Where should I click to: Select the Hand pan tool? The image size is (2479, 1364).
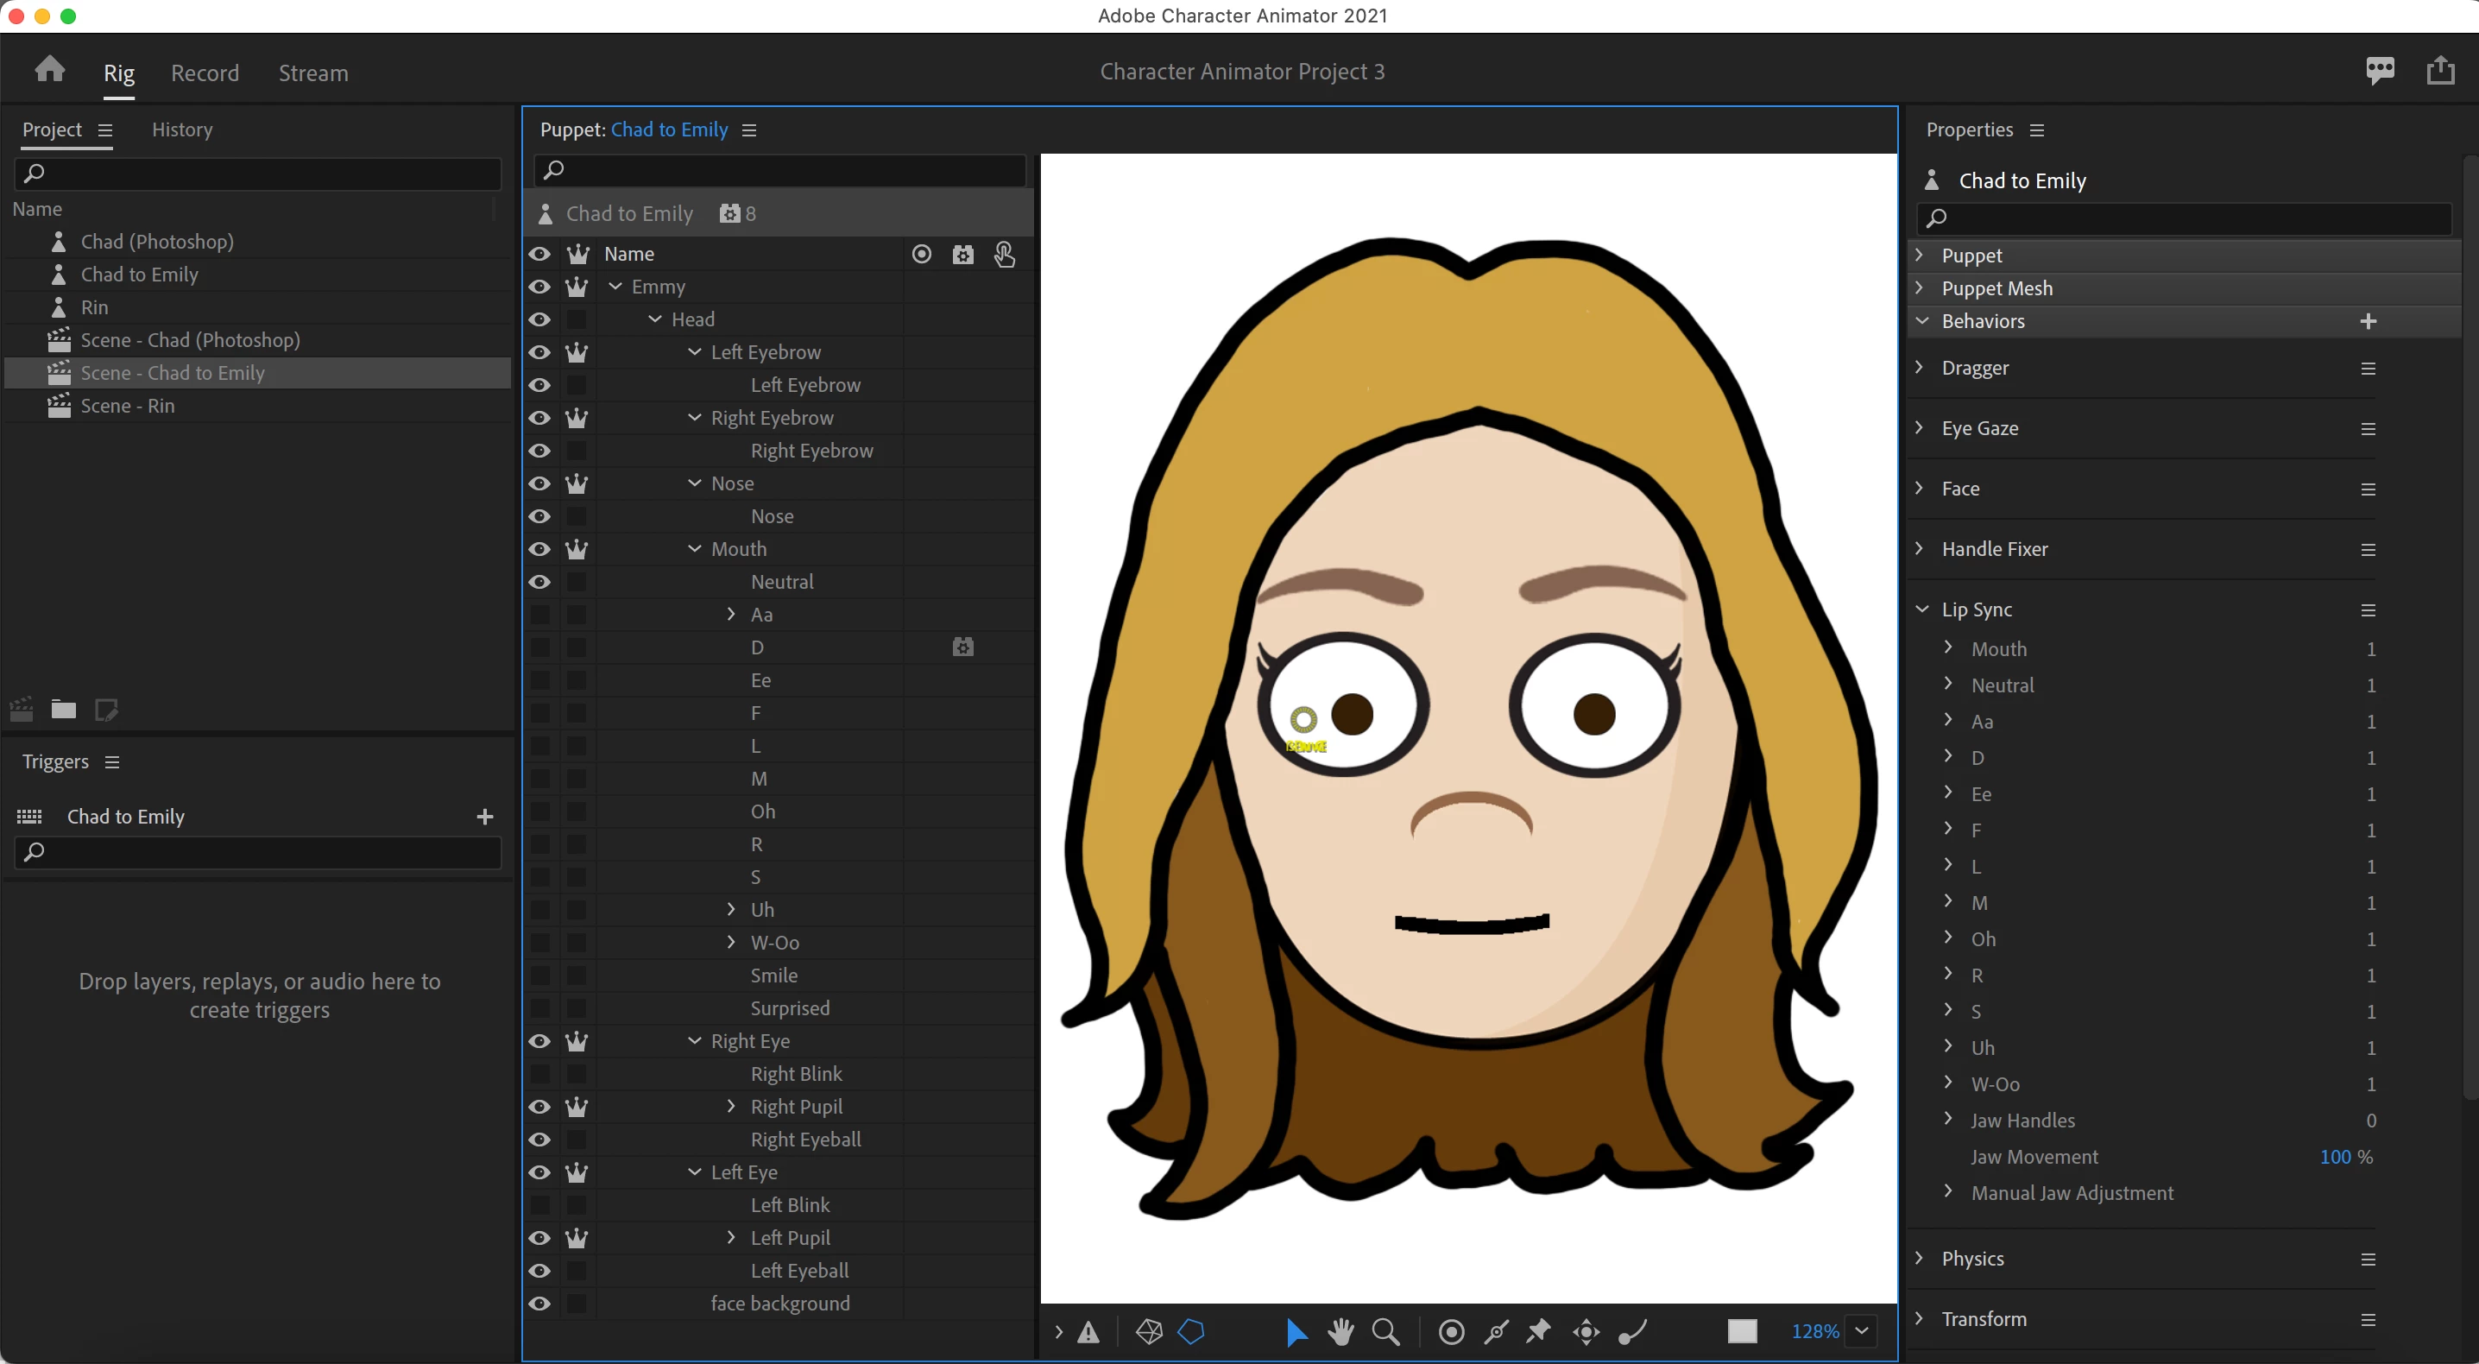click(1340, 1331)
